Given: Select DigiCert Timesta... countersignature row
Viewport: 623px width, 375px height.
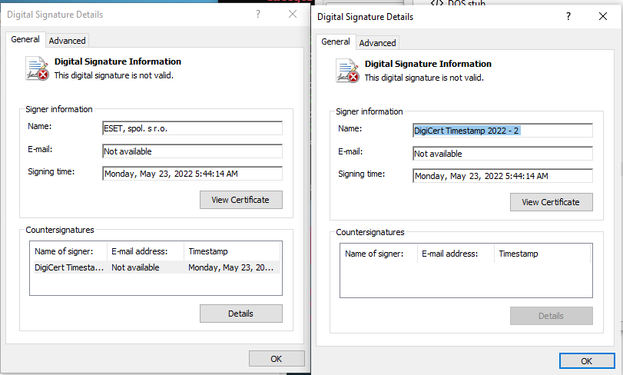Looking at the screenshot, I should [156, 267].
